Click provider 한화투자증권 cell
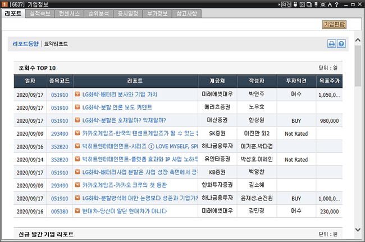This screenshot has width=365, height=242. coord(217,185)
